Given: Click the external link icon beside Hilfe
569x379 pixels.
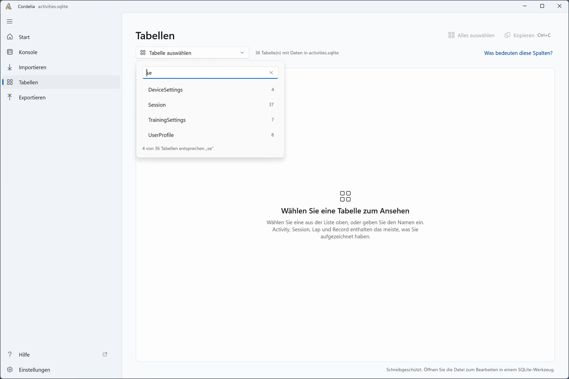Looking at the screenshot, I should [x=105, y=354].
